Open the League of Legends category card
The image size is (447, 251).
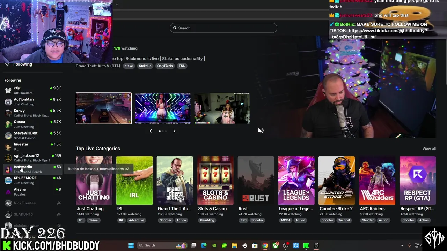(296, 180)
